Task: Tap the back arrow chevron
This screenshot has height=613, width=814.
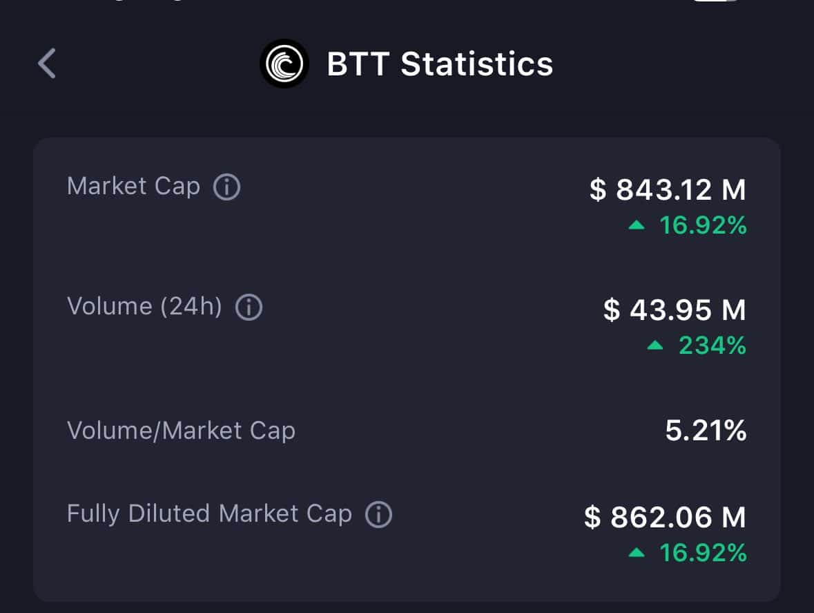Action: pos(47,64)
